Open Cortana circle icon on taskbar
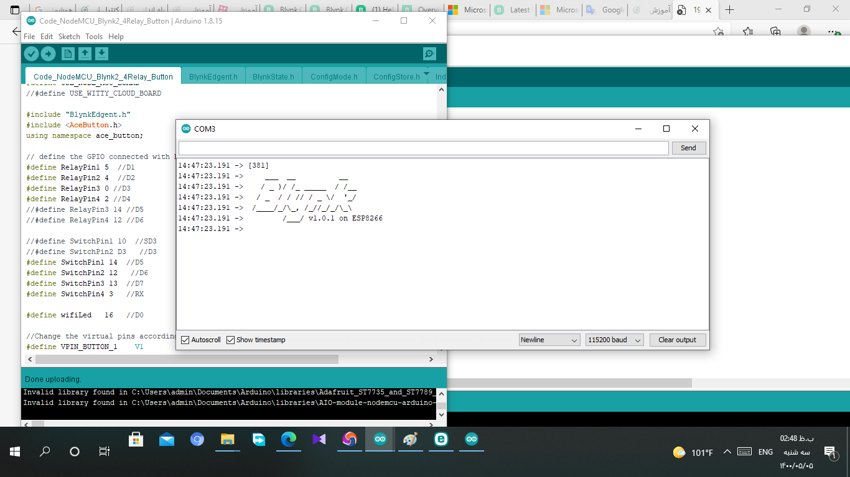Screen dimensions: 850x477 75,452
